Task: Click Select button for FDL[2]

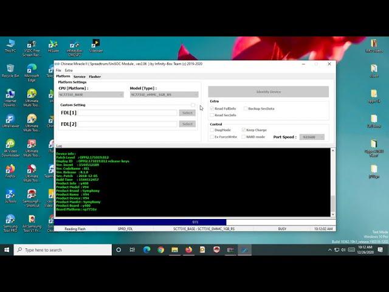Action: point(187,124)
